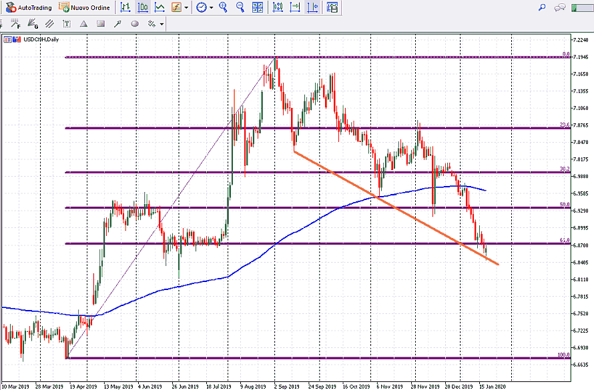Open the indicators list dropdown arrow

186,8
